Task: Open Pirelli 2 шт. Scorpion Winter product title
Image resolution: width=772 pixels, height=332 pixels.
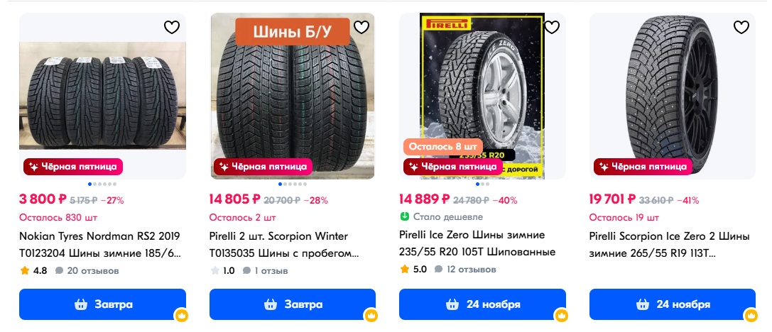Action: (284, 245)
